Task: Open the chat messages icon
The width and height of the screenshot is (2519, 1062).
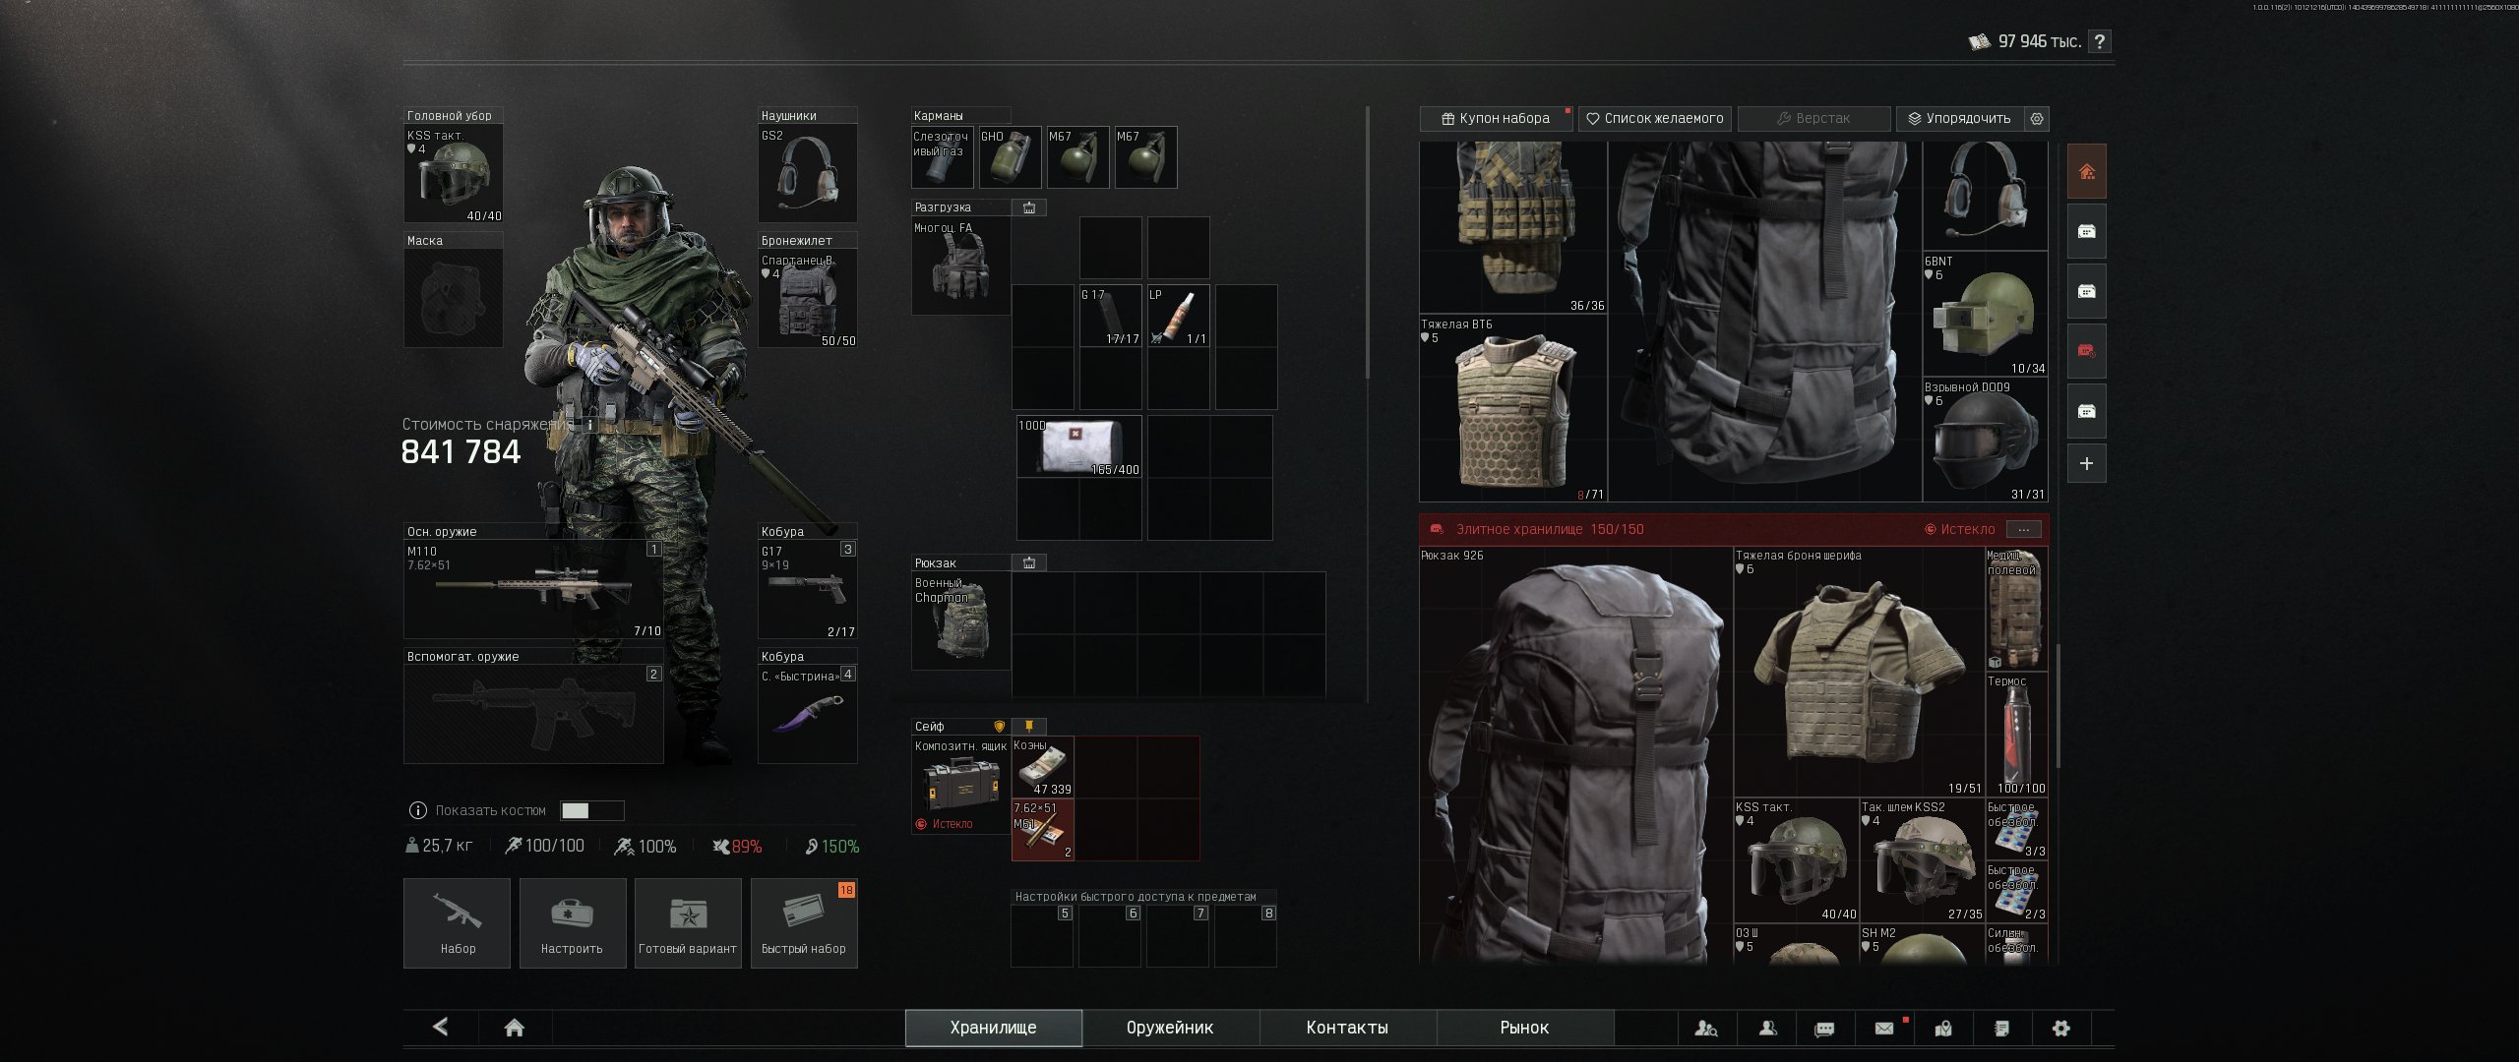Action: click(x=1824, y=1028)
